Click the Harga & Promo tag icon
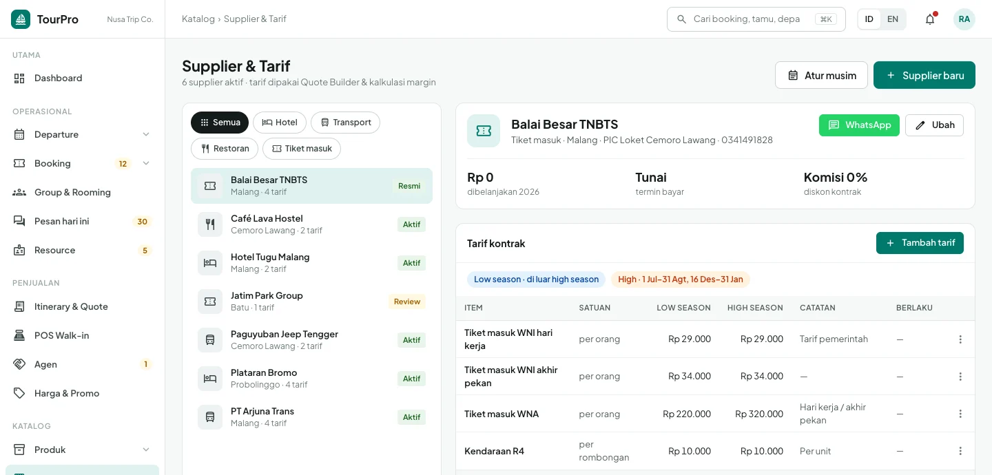 19,394
